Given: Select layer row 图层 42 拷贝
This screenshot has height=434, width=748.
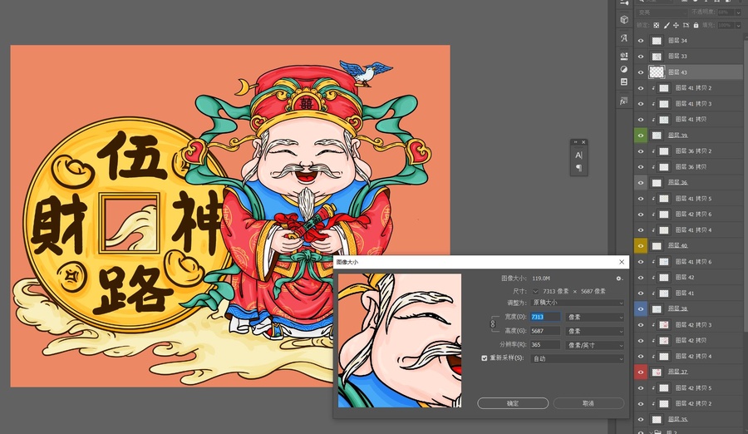Looking at the screenshot, I should [x=688, y=340].
